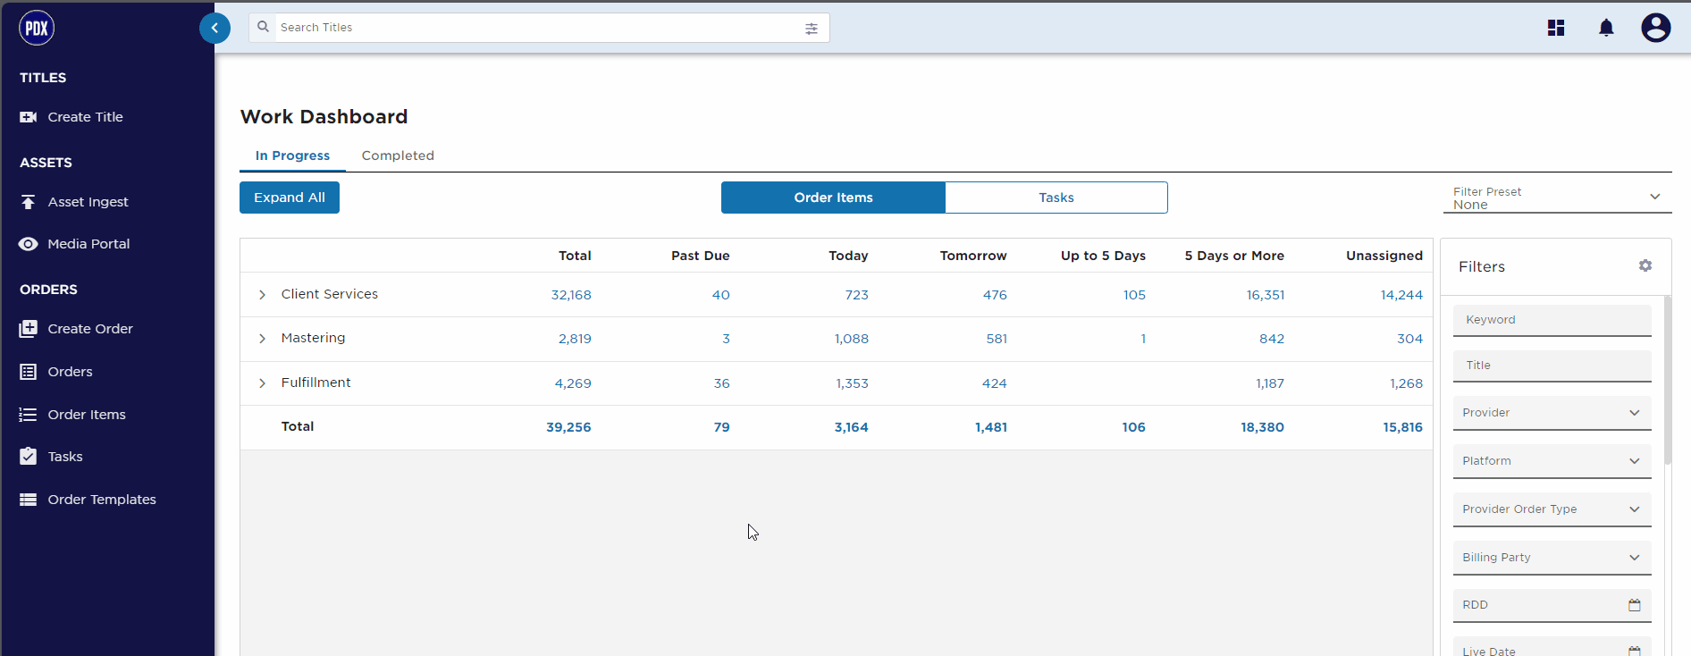Click Fulfillment past due 36
The width and height of the screenshot is (1691, 656).
click(x=721, y=383)
